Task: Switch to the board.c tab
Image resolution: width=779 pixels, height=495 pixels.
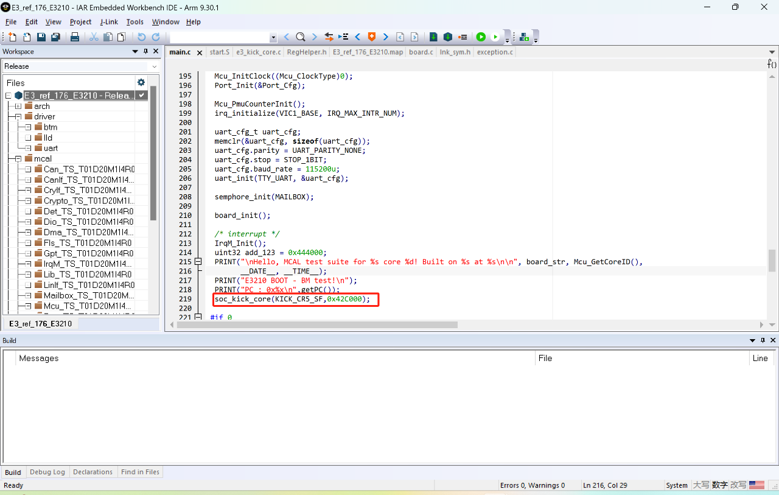Action: 421,52
